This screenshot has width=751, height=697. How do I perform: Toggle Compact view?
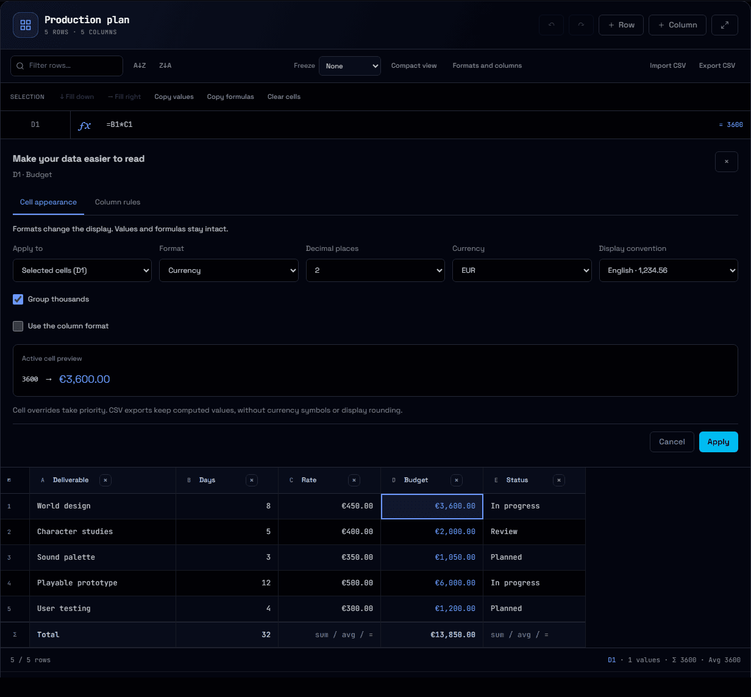[x=414, y=66]
